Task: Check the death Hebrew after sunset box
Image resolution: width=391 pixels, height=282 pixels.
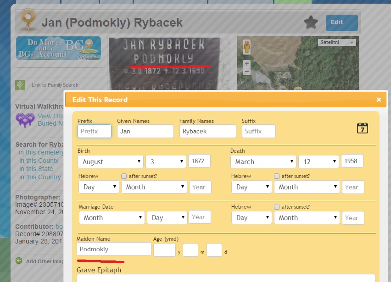Action: click(277, 176)
